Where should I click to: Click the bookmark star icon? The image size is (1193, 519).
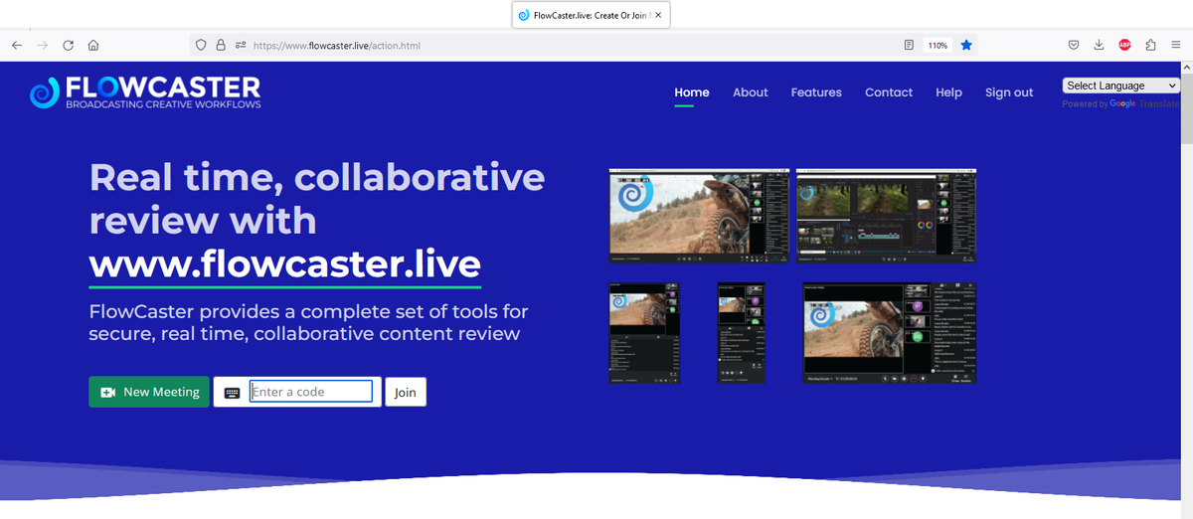966,45
